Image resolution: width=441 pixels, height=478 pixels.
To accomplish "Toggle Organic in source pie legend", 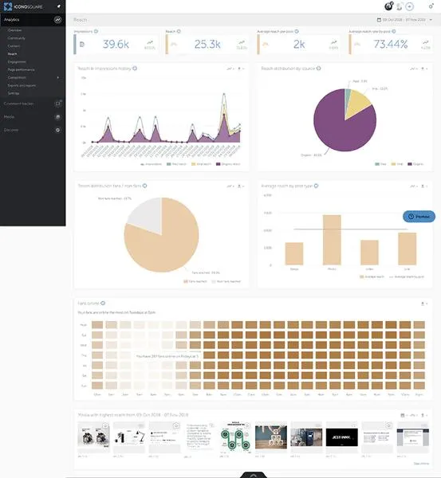I will [x=415, y=164].
